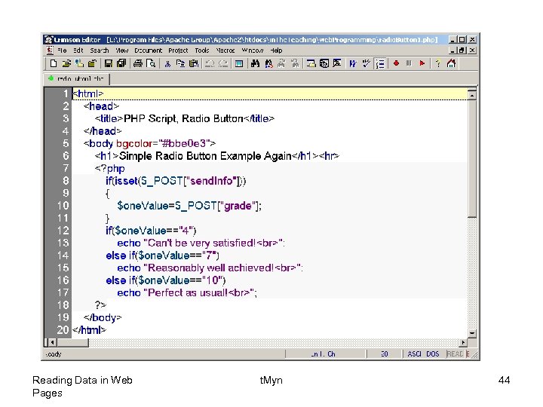Click the toolbar icon left of Word Wrap
The image size is (543, 407).
pos(337,63)
